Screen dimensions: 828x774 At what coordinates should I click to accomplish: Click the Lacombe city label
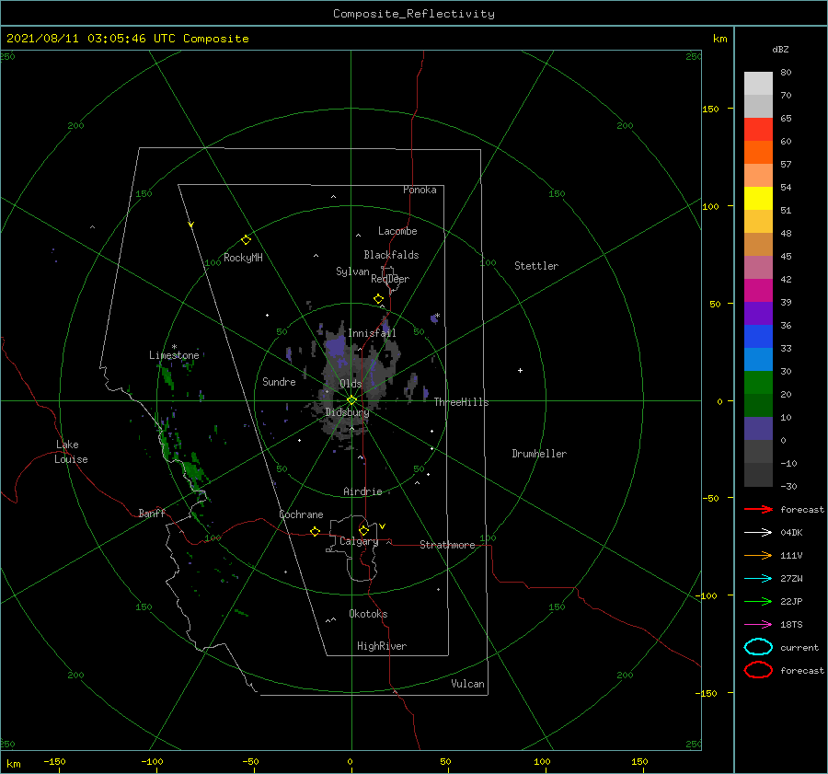(x=397, y=231)
